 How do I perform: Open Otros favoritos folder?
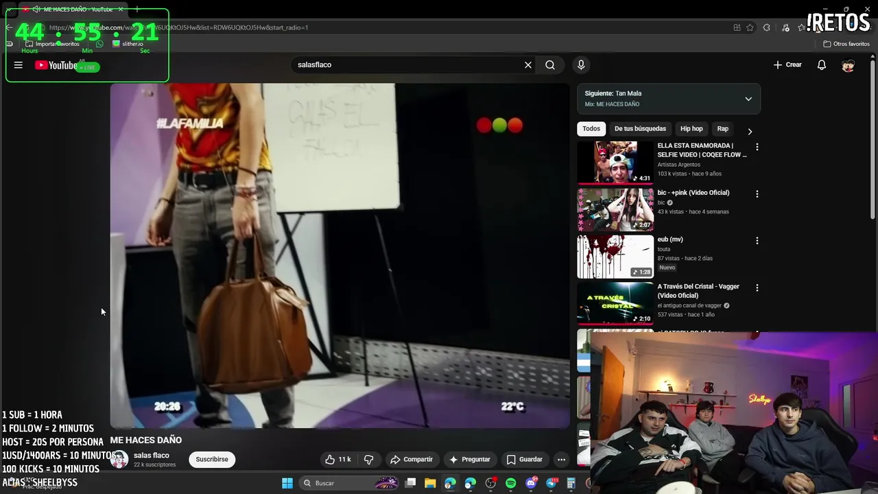pyautogui.click(x=846, y=44)
